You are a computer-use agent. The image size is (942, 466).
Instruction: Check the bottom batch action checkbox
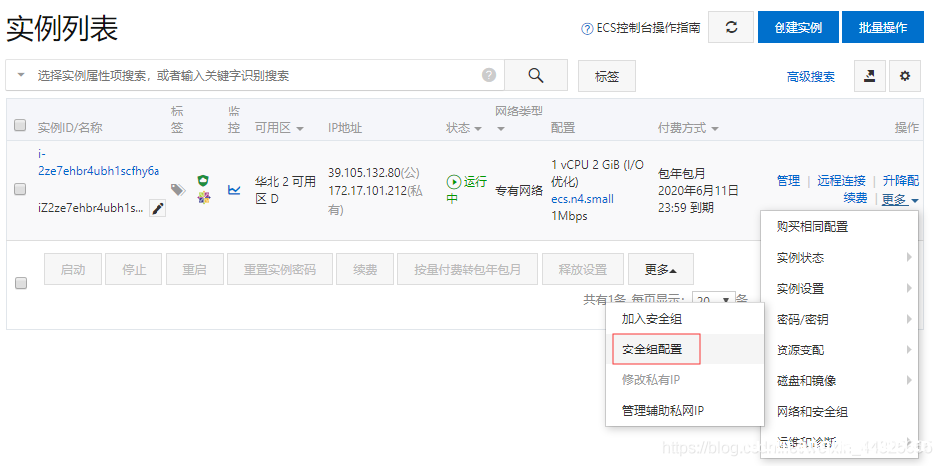click(20, 283)
